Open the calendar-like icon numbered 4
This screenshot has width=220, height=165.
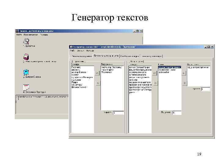click(26, 87)
